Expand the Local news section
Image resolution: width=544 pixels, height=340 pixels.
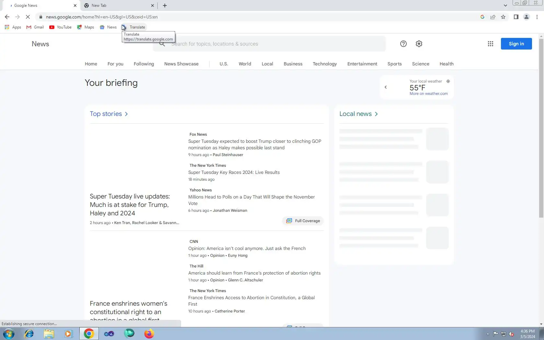coord(359,114)
